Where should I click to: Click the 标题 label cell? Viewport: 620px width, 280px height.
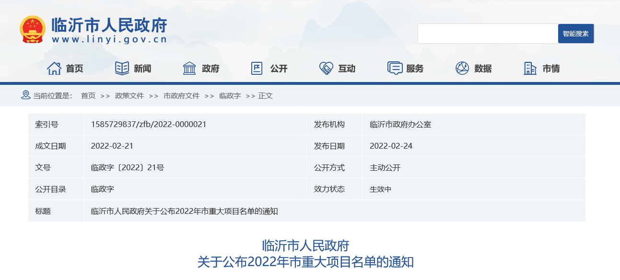(x=56, y=211)
